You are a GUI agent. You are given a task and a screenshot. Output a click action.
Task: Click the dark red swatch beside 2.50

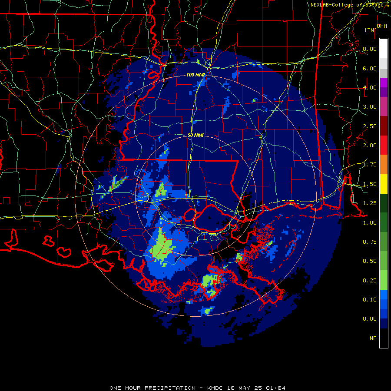(x=384, y=126)
